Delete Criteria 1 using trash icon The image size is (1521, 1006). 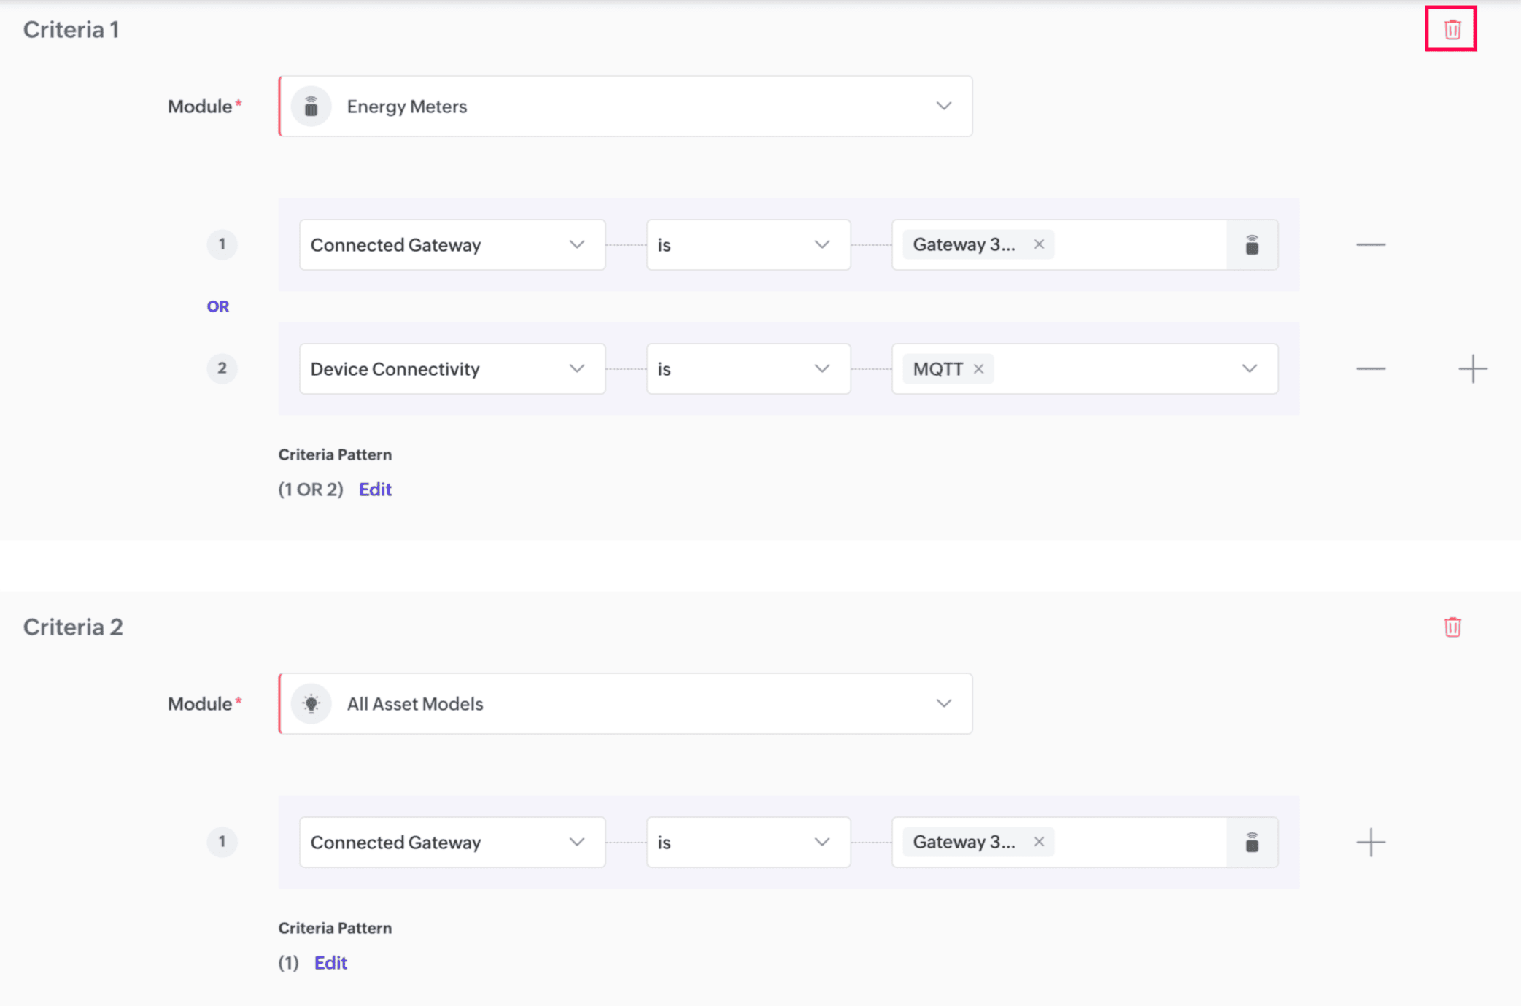tap(1451, 29)
